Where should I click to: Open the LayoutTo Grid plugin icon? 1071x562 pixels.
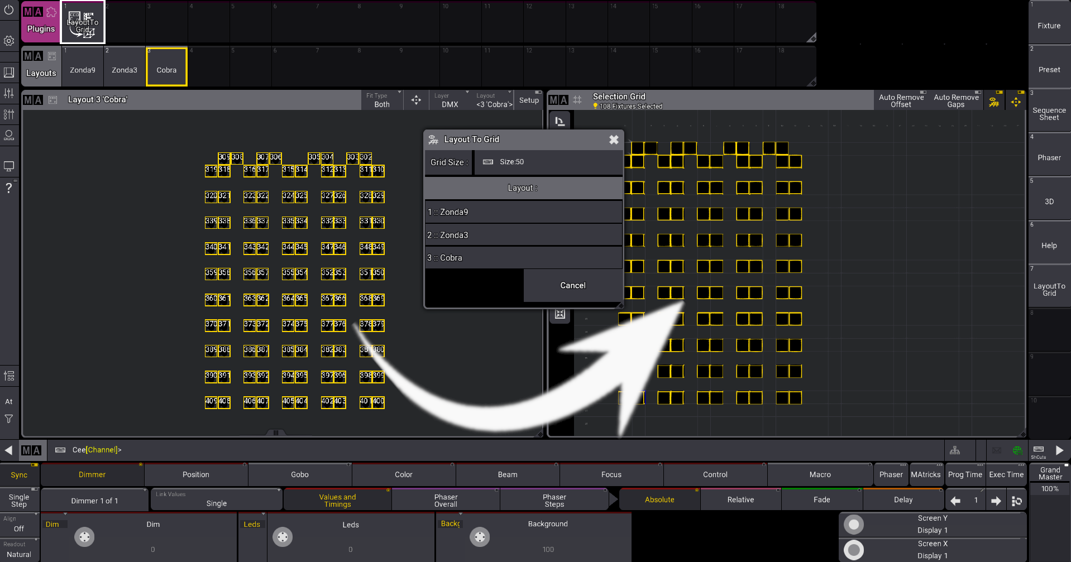[82, 22]
